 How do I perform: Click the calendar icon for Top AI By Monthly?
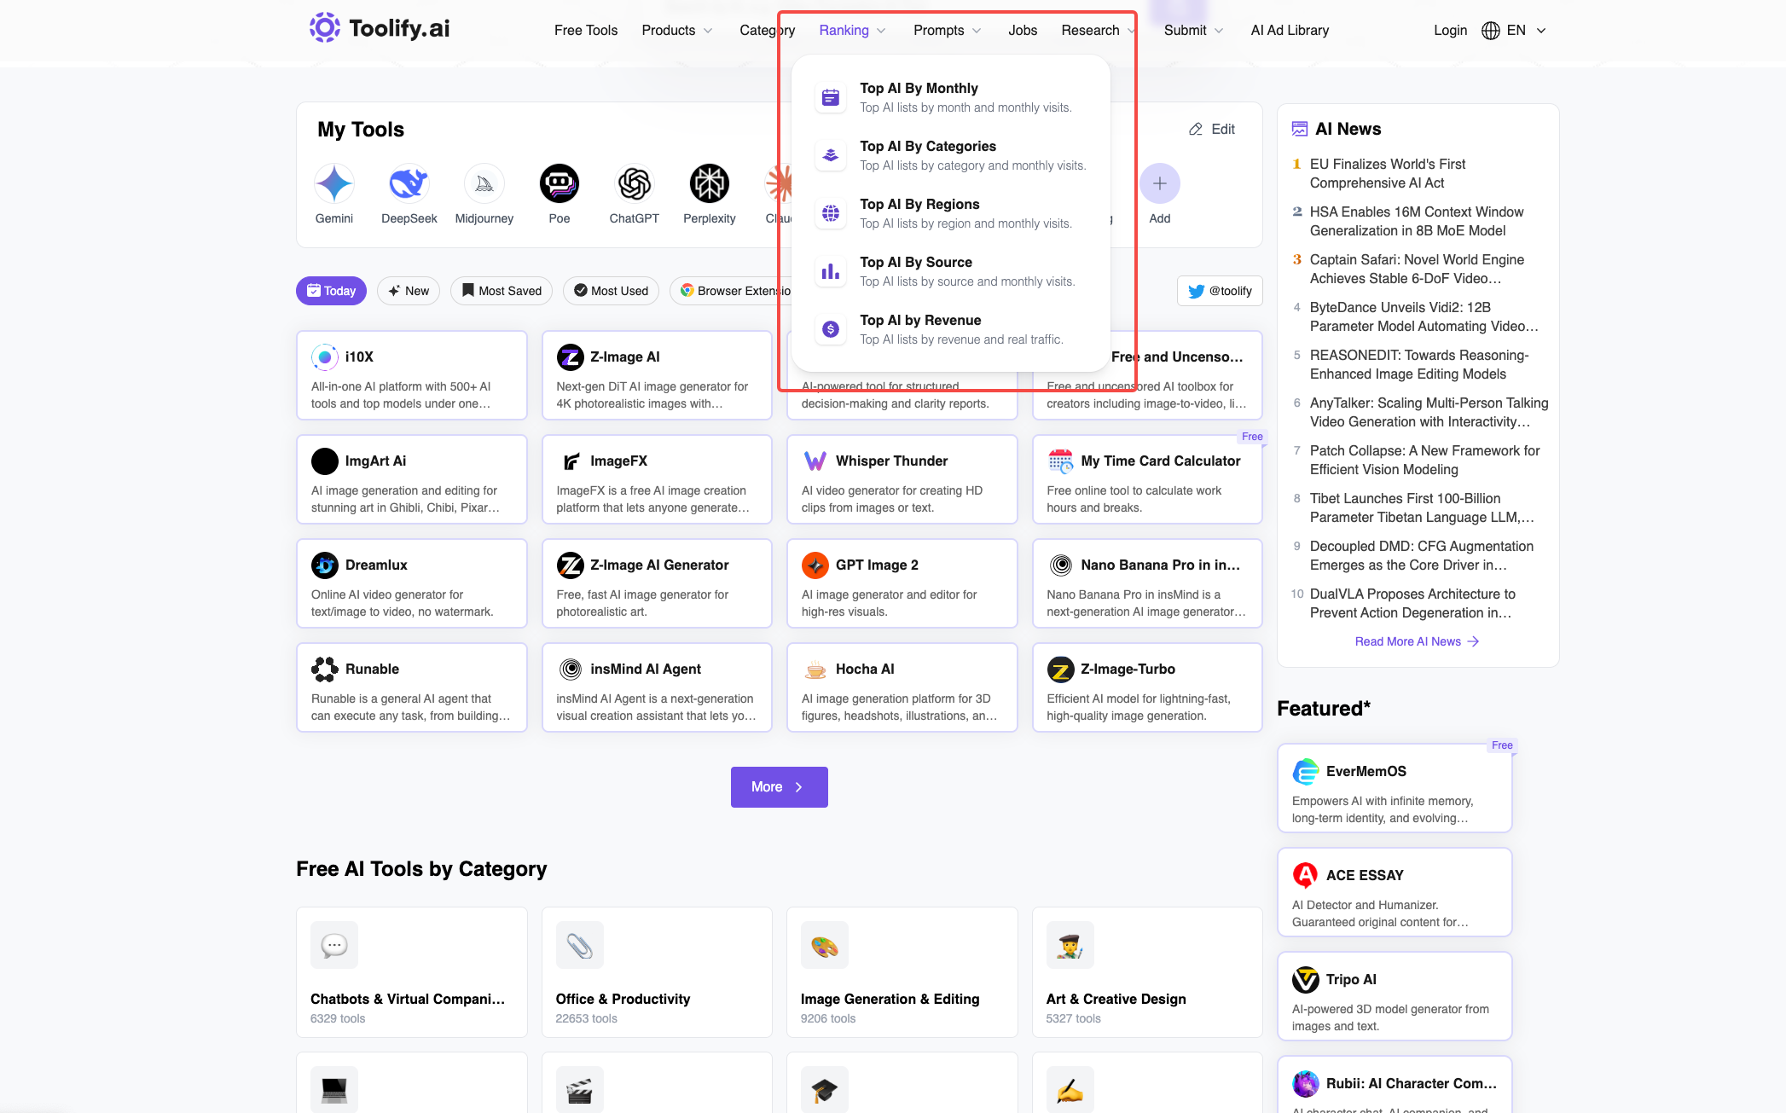tap(831, 97)
